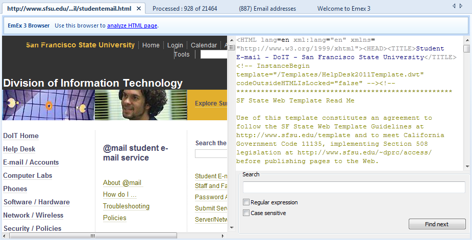Click browser horizontal scroll-right arrow
This screenshot has width=472, height=240.
223,236
